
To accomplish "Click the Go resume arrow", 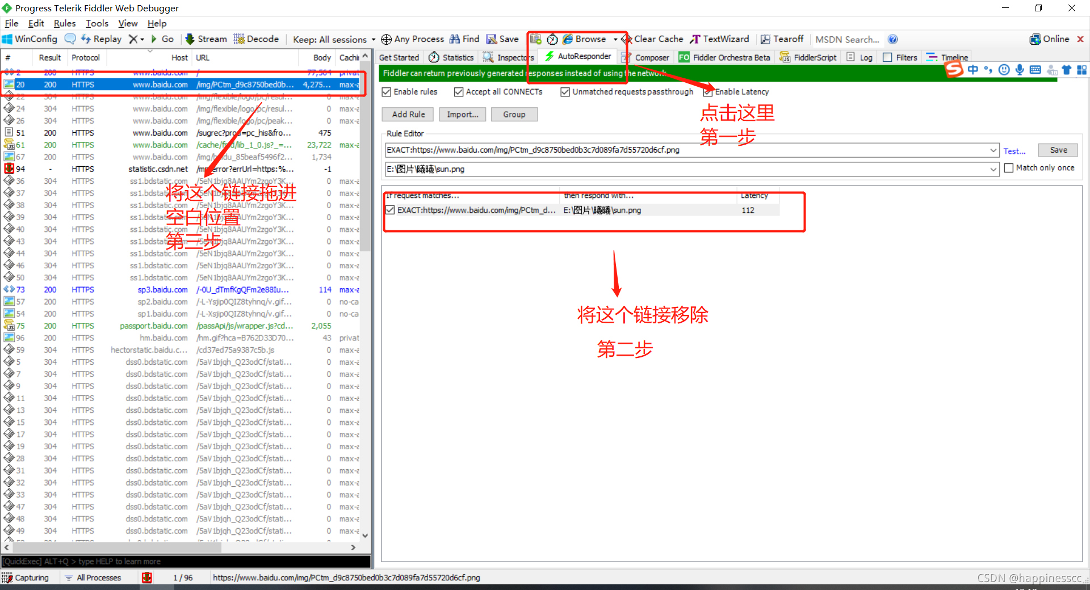I will coord(162,39).
